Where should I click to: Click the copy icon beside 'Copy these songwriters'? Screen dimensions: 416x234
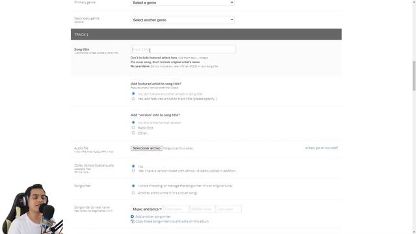pyautogui.click(x=133, y=221)
